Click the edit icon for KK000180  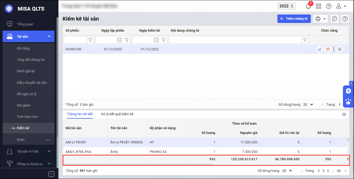click(319, 49)
